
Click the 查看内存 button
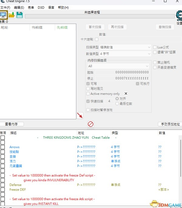[x=12, y=124]
